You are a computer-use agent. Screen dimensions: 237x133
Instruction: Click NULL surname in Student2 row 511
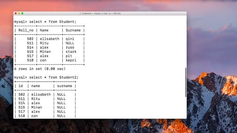(61, 99)
